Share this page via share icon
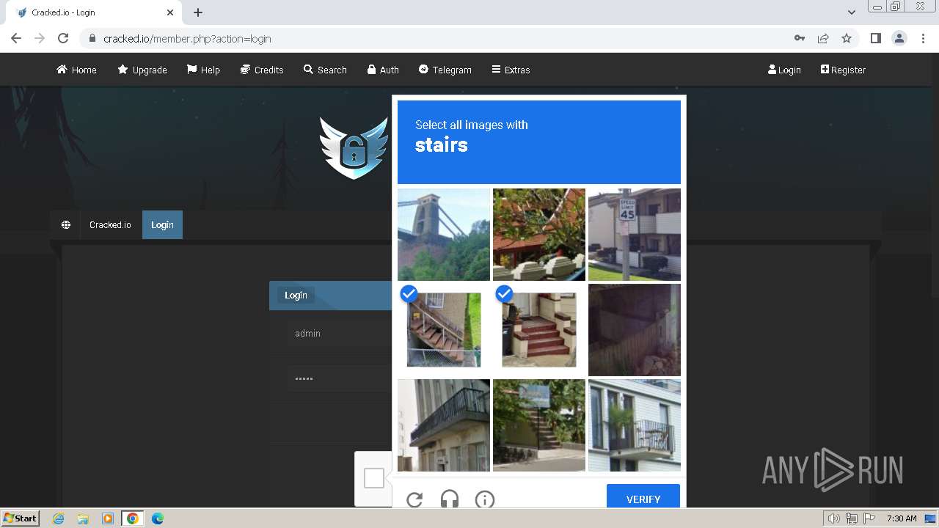The width and height of the screenshot is (939, 528). coord(823,38)
